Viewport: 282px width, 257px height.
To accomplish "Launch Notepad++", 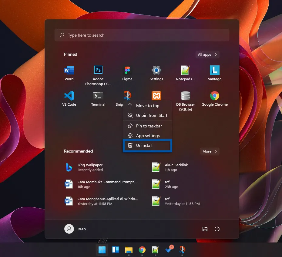I will pos(185,70).
